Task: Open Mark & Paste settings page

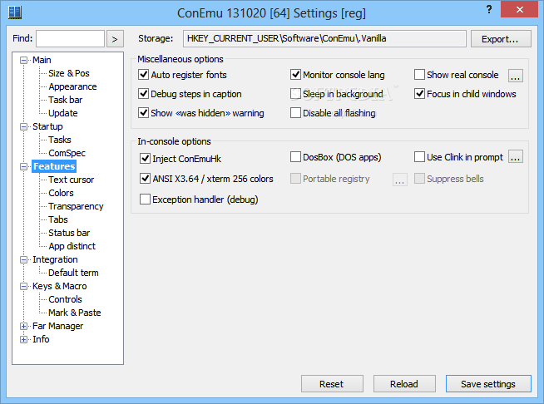Action: tap(75, 313)
